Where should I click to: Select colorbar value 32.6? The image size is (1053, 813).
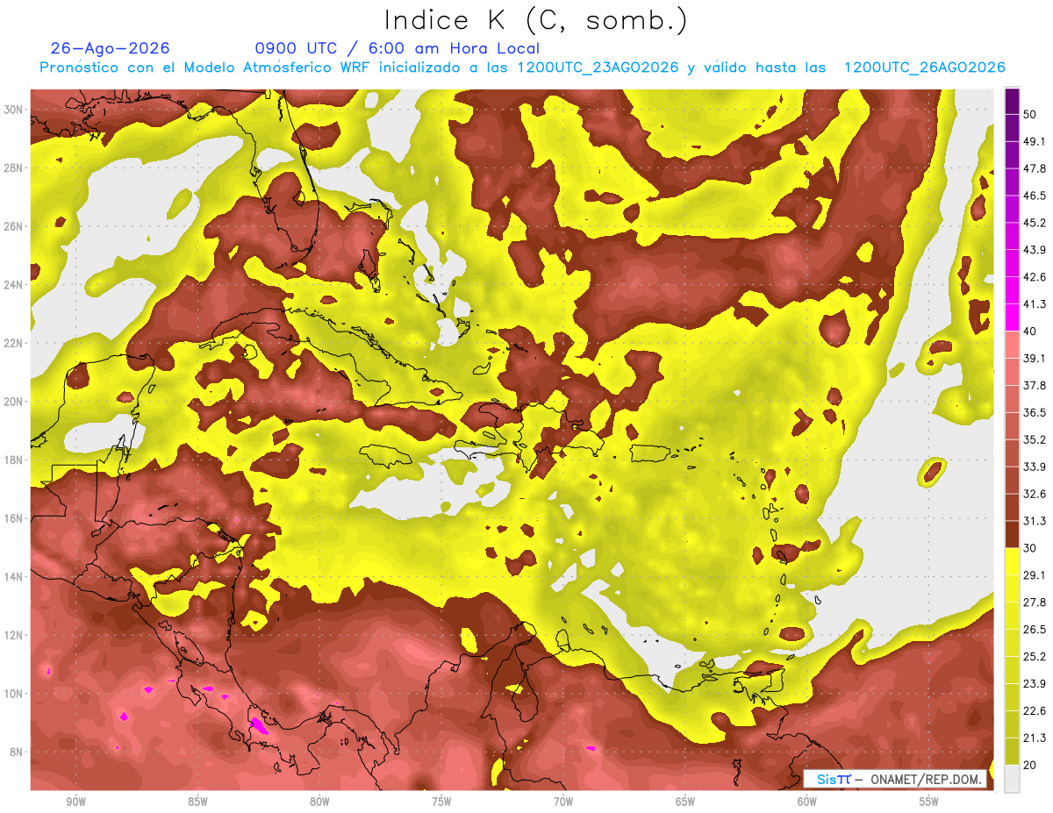coord(1034,494)
